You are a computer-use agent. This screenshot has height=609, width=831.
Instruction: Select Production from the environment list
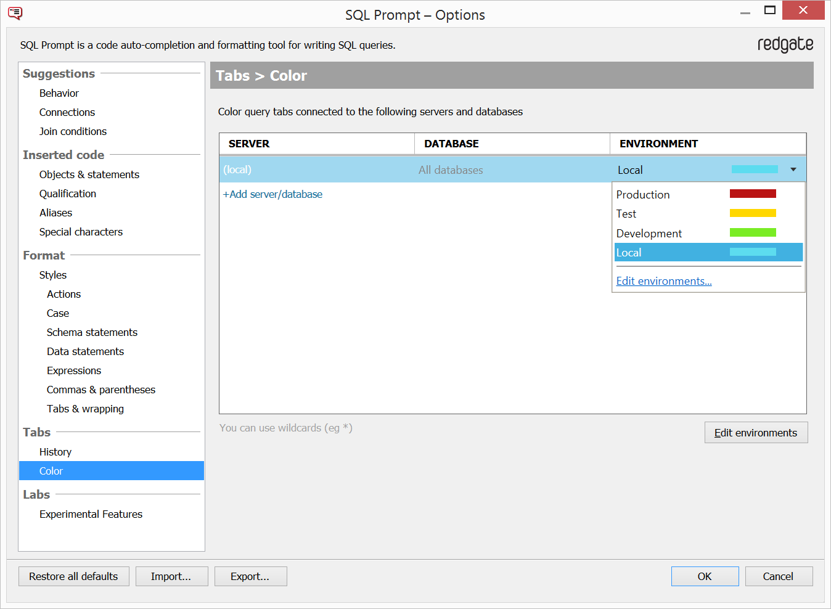click(642, 195)
